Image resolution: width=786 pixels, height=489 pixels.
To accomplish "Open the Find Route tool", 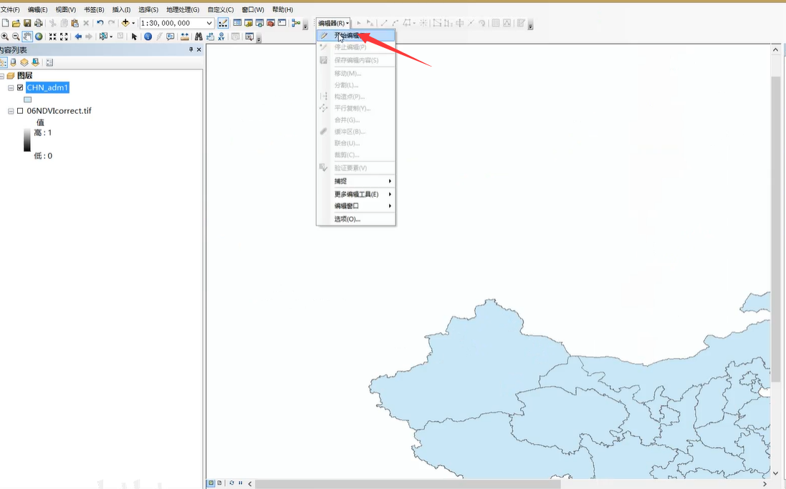I will [x=210, y=37].
